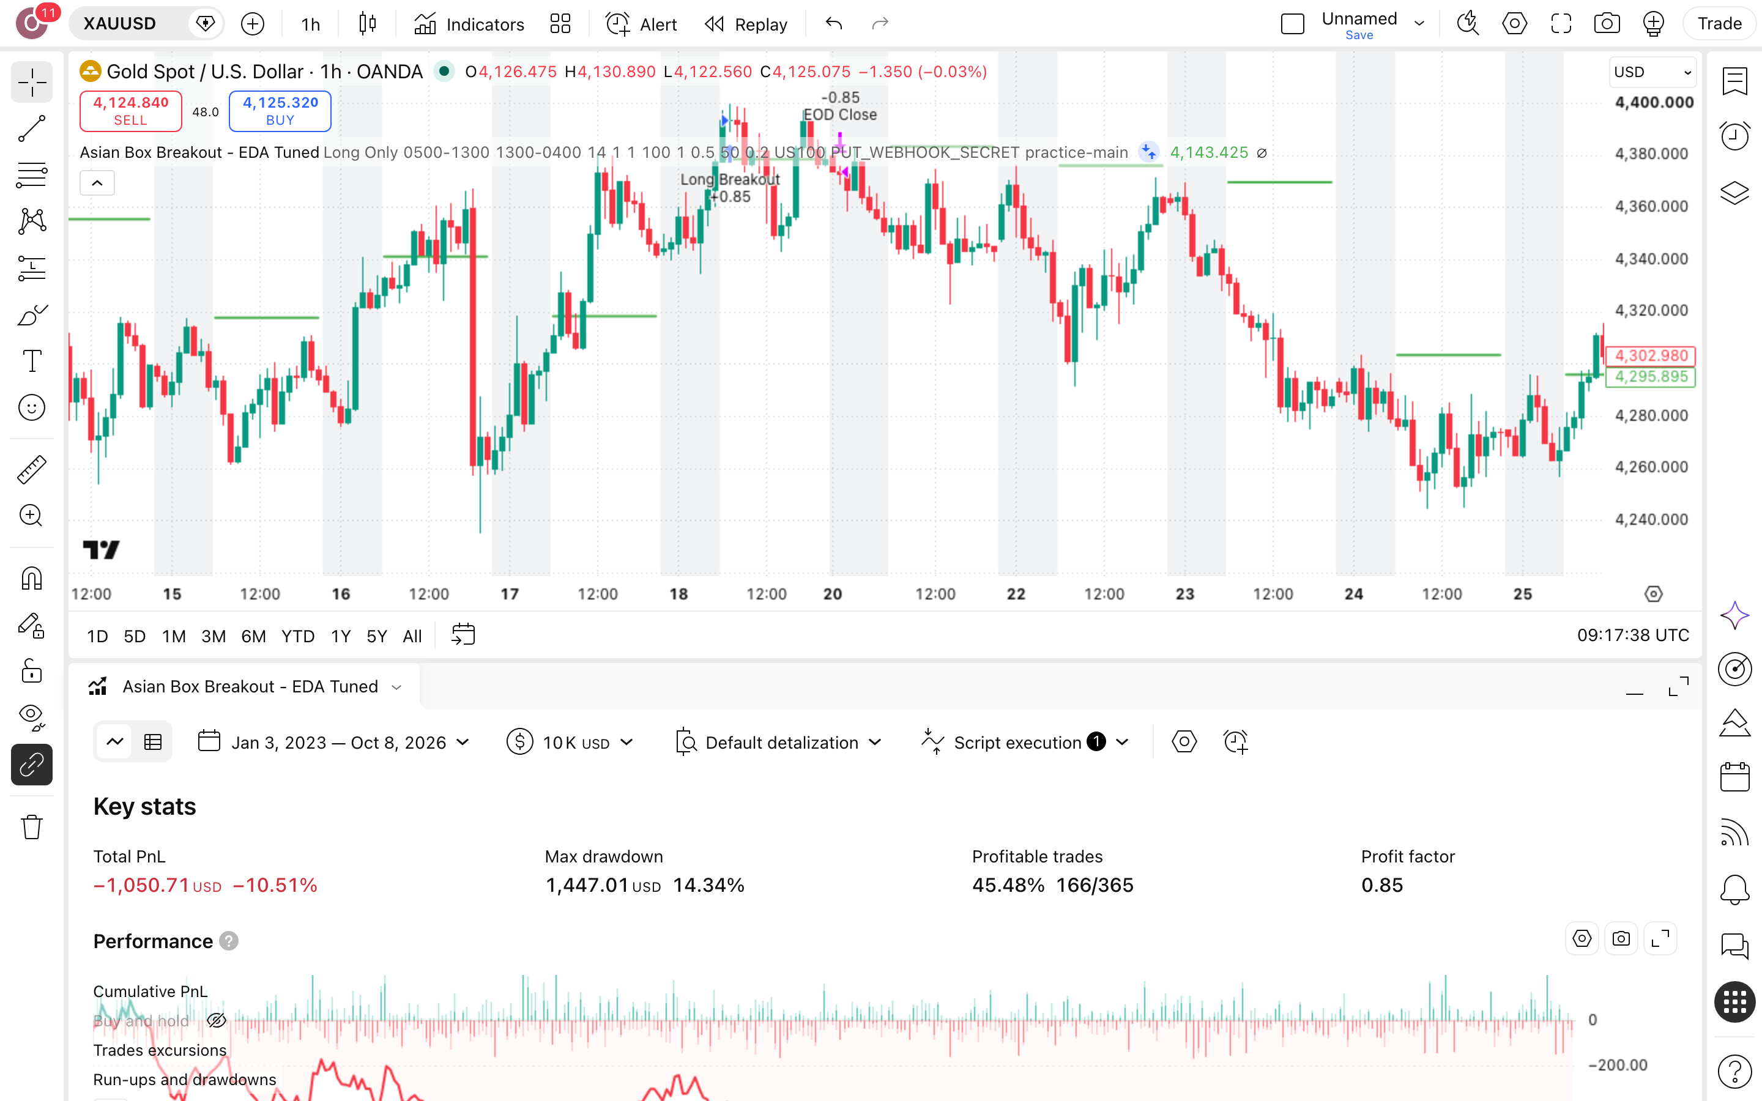
Task: Switch to the YTD time range
Action: pyautogui.click(x=298, y=636)
